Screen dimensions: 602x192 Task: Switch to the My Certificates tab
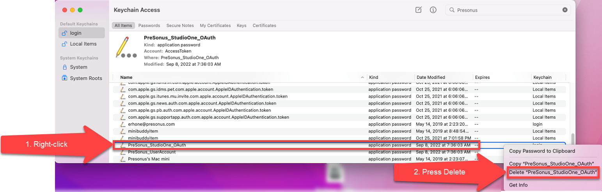point(215,25)
